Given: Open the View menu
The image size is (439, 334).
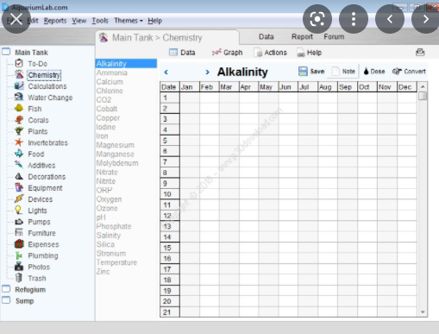Looking at the screenshot, I should (79, 21).
